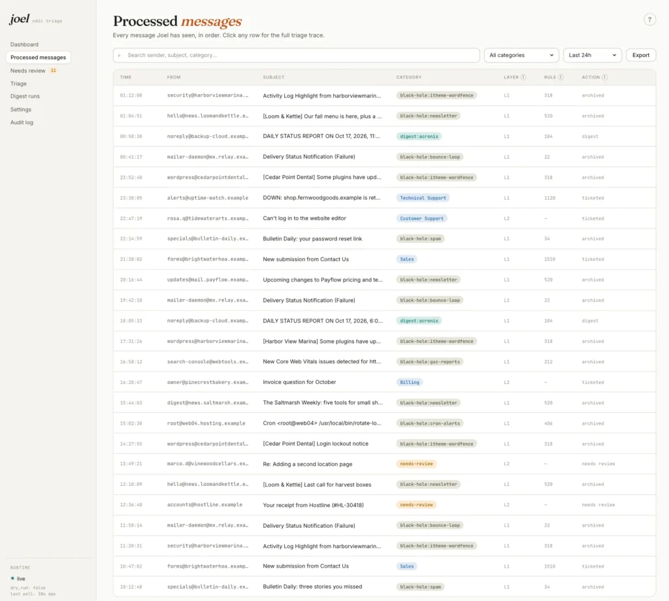Open the 18:05:33 DAILY STATUS REPORT row
This screenshot has width=669, height=601.
tap(384, 321)
